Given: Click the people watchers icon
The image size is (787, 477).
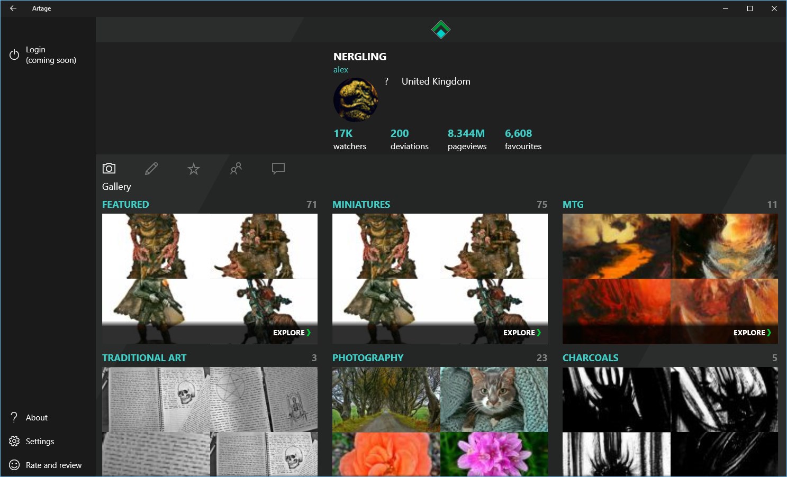Looking at the screenshot, I should tap(236, 169).
